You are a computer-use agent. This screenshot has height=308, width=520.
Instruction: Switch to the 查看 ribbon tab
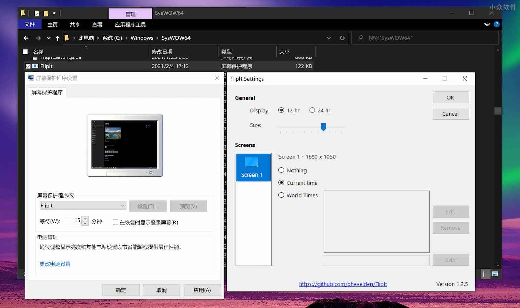click(x=97, y=24)
